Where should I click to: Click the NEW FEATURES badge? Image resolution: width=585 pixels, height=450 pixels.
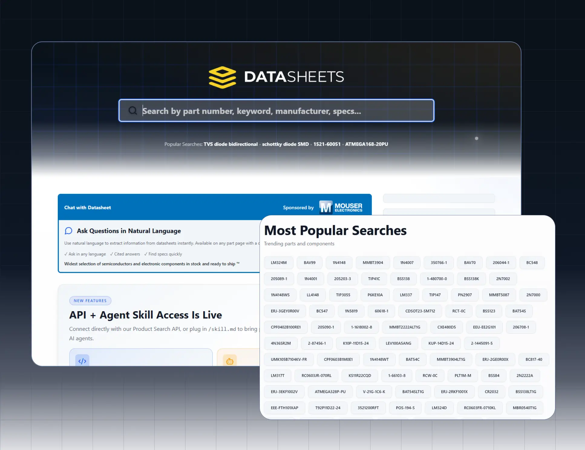[90, 301]
